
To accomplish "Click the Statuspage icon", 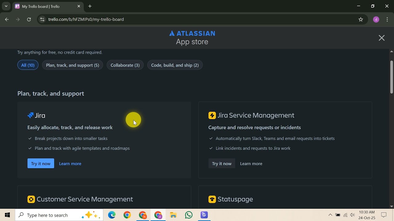I will click(x=212, y=199).
